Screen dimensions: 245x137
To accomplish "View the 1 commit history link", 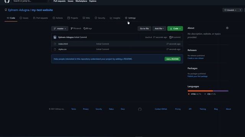I will click(175, 37).
